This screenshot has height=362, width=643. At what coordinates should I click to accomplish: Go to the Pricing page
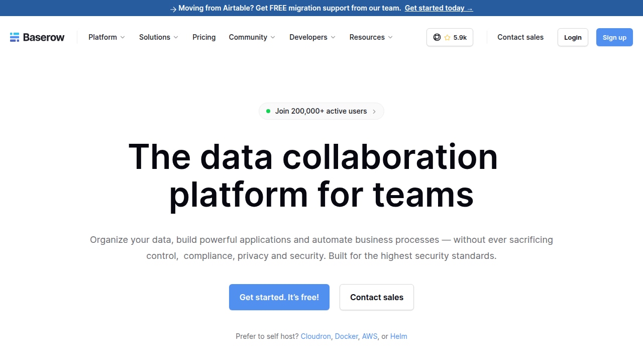[x=204, y=37]
